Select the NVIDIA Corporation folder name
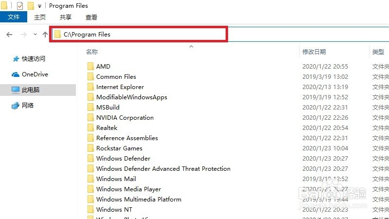Screen dimensions: 389x219 (x=125, y=118)
